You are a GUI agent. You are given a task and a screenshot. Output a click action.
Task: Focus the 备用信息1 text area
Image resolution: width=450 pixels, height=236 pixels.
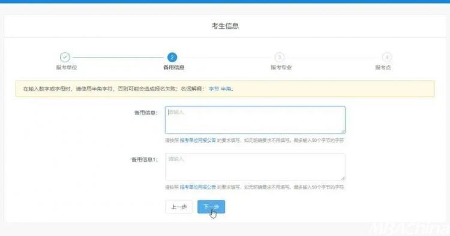point(255,167)
